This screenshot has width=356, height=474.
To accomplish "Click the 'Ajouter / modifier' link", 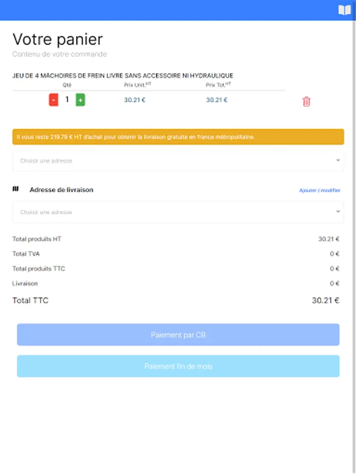I will click(x=320, y=190).
